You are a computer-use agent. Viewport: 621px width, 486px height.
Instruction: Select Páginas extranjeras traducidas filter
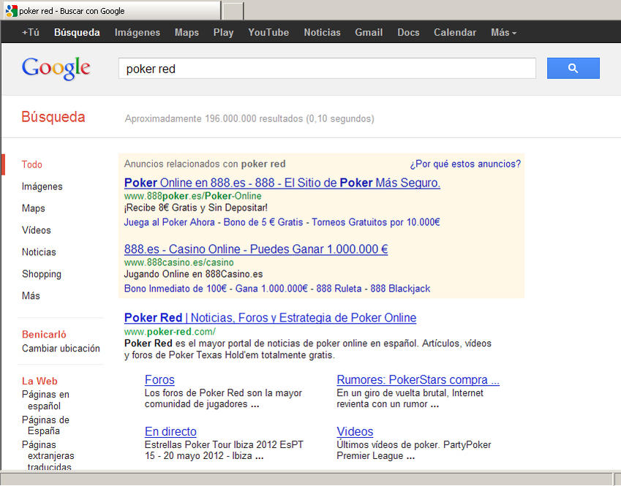point(48,455)
